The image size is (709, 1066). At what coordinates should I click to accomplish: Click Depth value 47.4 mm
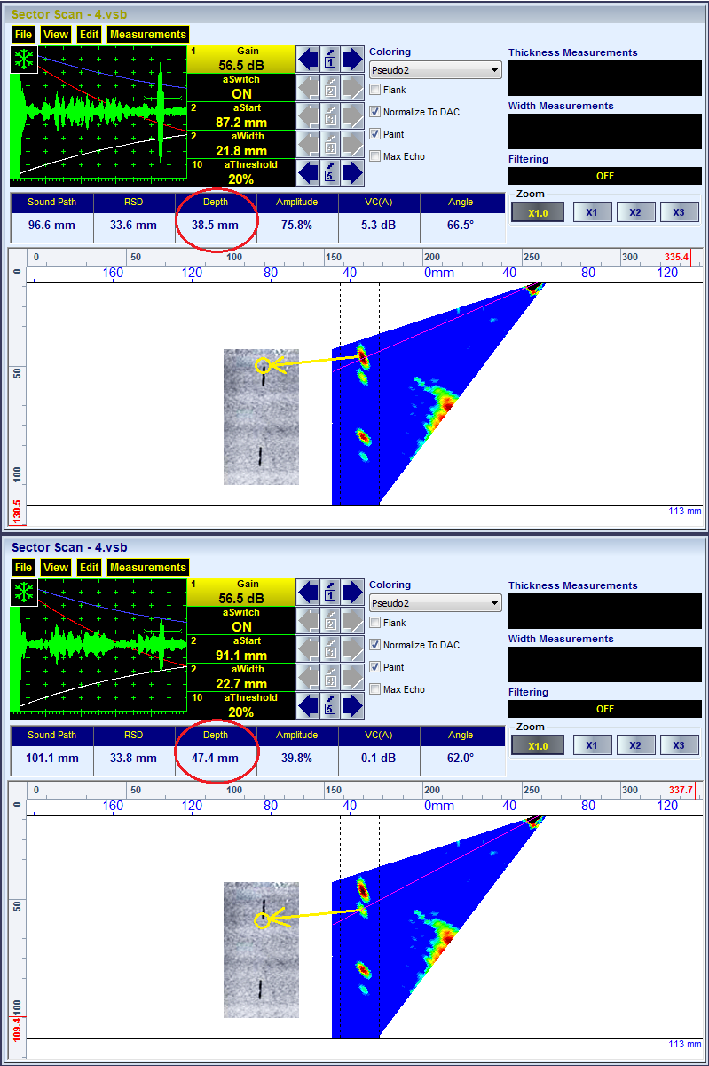pos(216,759)
